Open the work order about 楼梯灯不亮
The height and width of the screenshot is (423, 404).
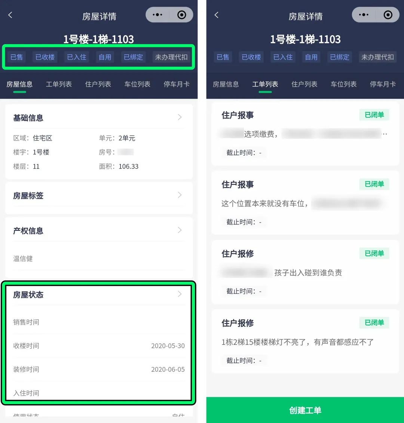(x=305, y=341)
